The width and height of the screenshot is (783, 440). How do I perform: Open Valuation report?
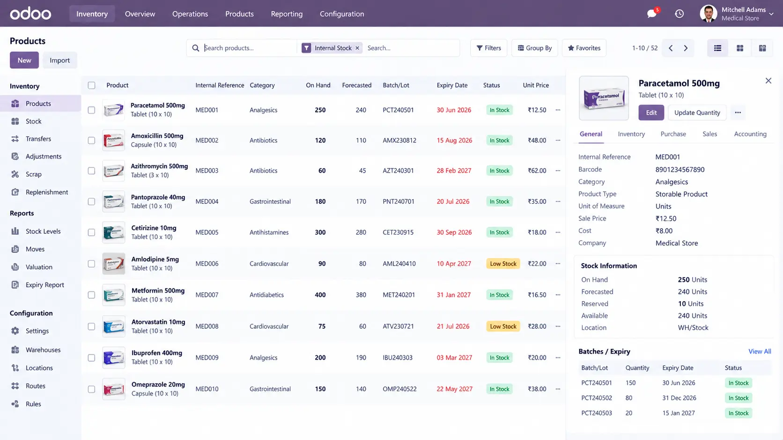point(40,267)
